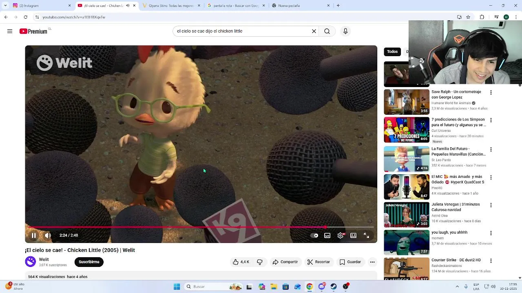Open Discord from the taskbar

322,287
